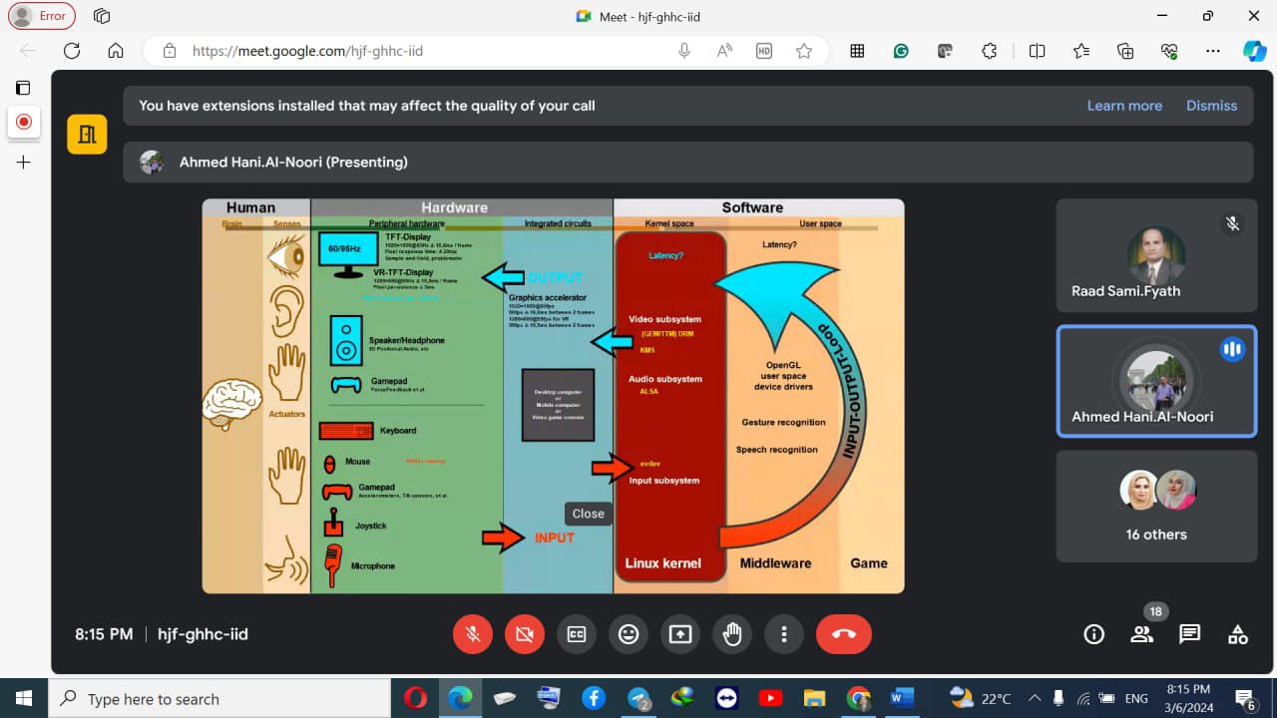
Task: Open vertical tabs pane icon in sidebar
Action: [24, 88]
